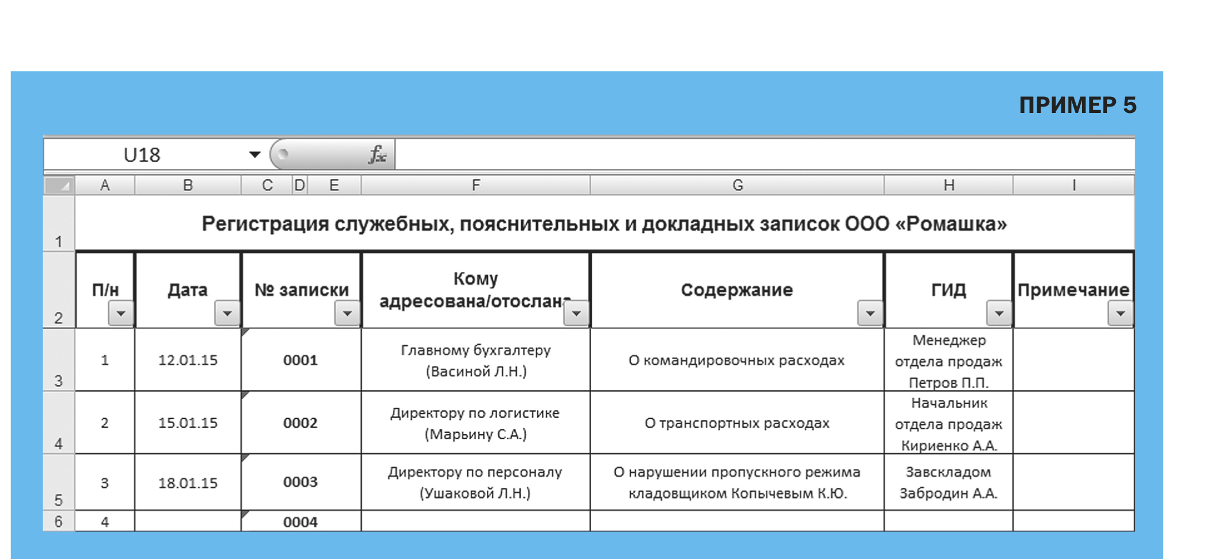Viewport: 1211px width, 559px height.
Task: Click the П/н cell in the 15.01.15 row
Action: tap(105, 423)
